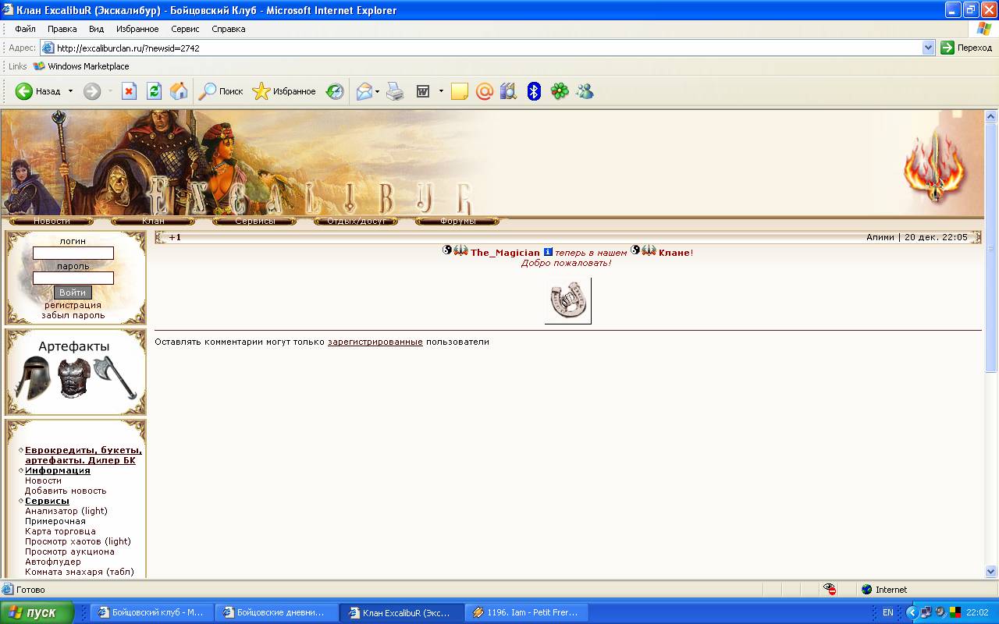Click the armor artifact image

[74, 378]
